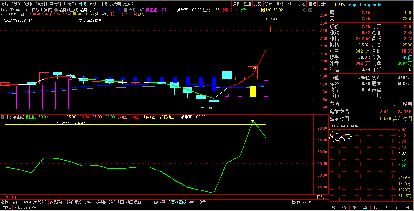
Task: Toggle the side panel icon beside the diamond
Action: coord(309,10)
